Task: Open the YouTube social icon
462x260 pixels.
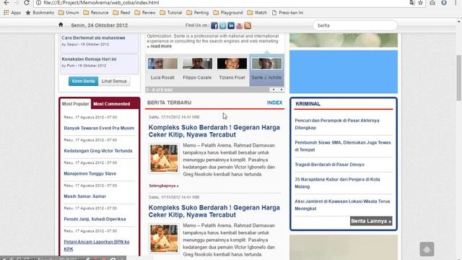Action: point(239,26)
